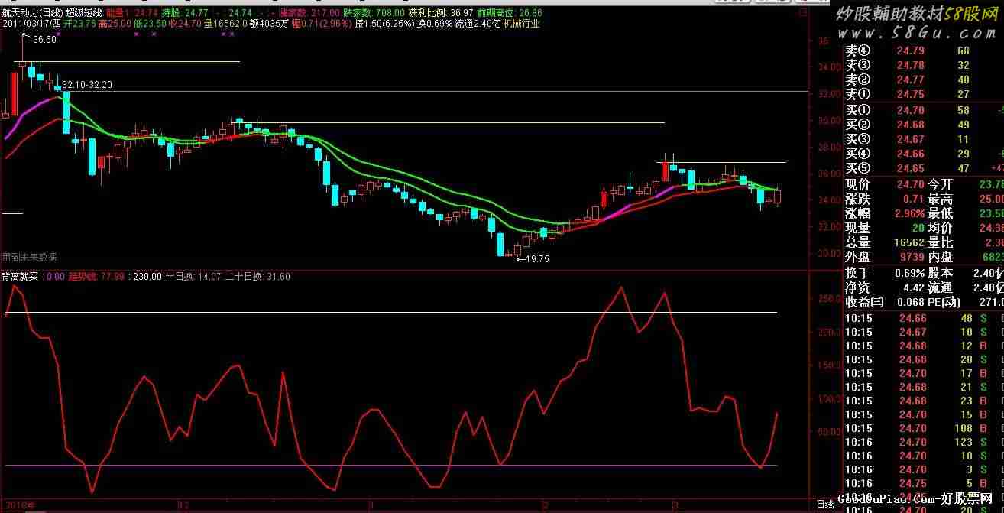Click the 航天动力(日线) stock title label
1004x513 pixels.
tap(32, 13)
